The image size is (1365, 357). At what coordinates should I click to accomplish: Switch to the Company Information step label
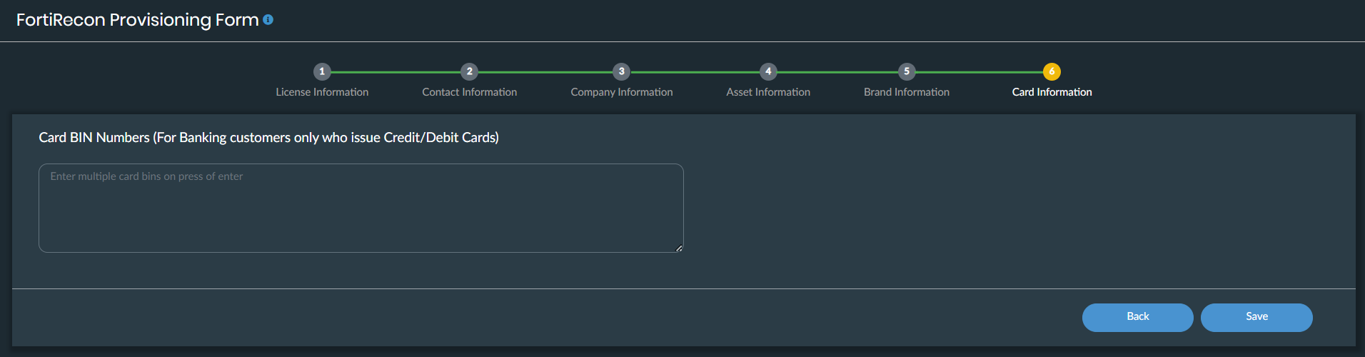coord(621,92)
